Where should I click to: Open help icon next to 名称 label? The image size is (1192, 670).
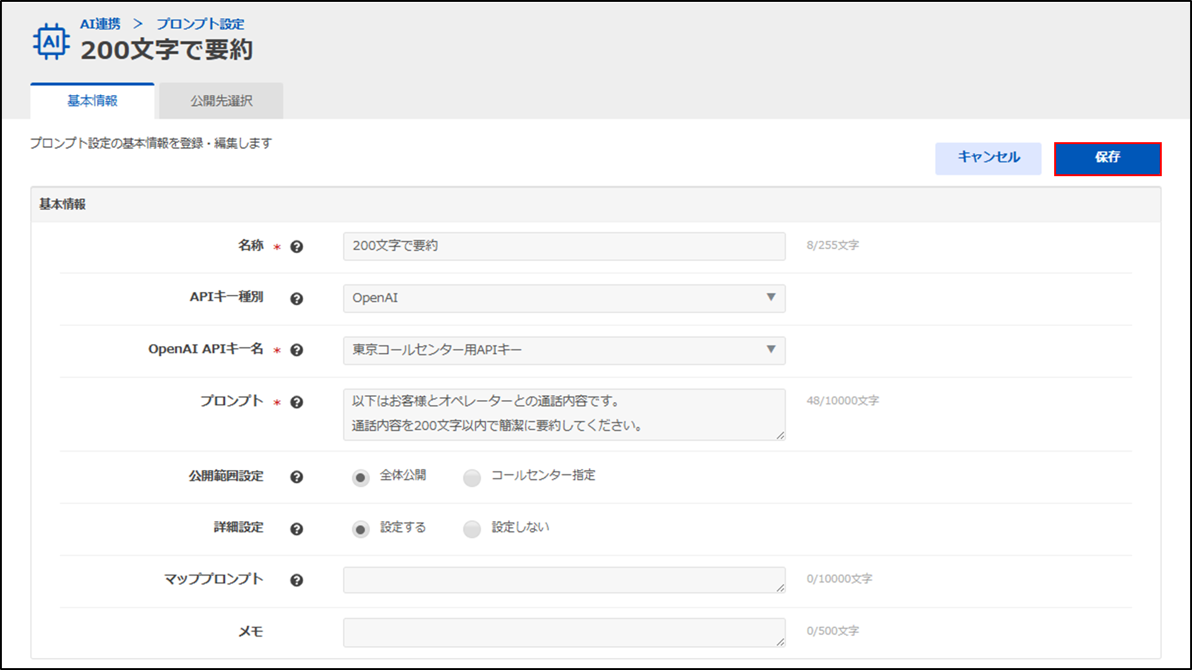coord(296,247)
